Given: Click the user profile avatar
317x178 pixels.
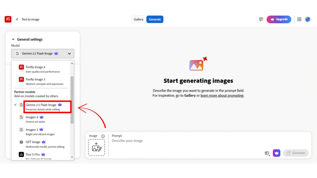Looking at the screenshot, I should [308, 19].
